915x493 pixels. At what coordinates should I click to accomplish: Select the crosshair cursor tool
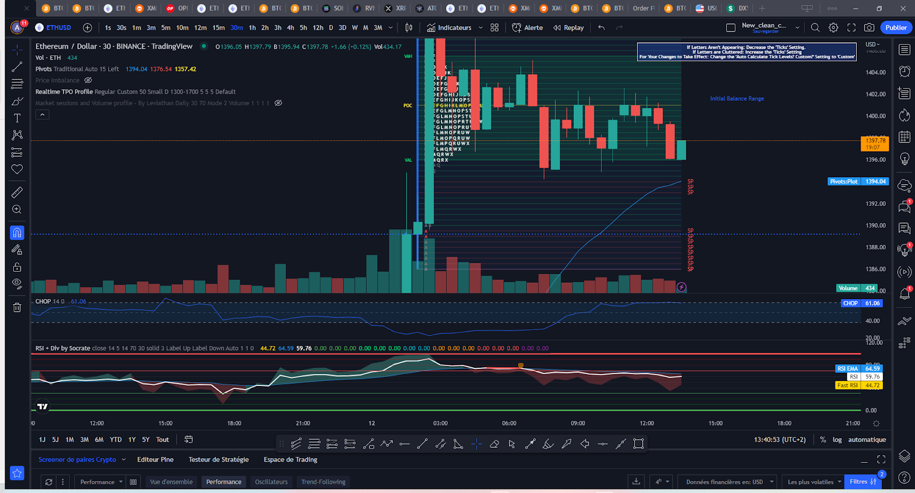17,50
